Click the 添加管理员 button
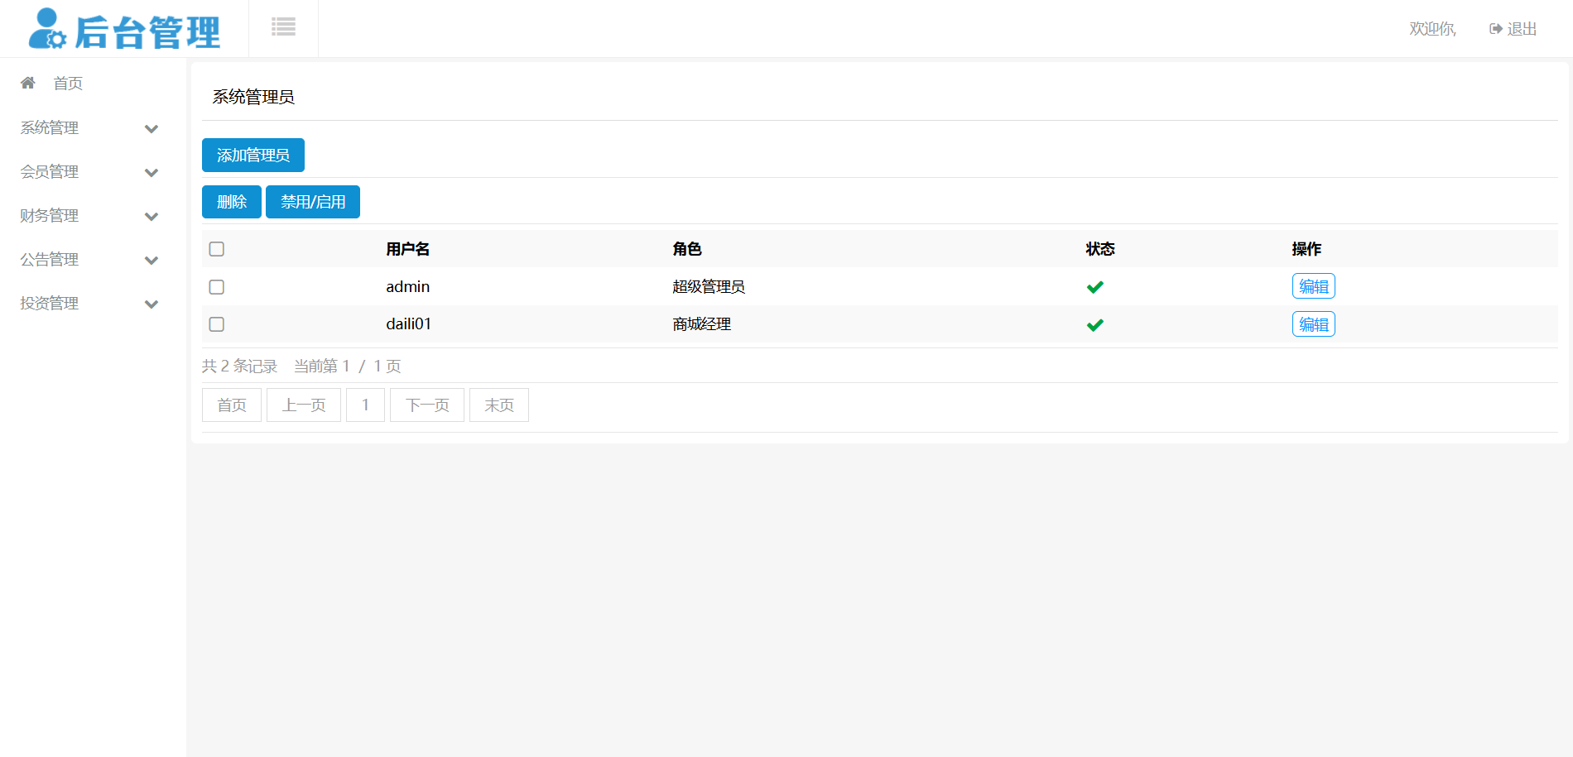The width and height of the screenshot is (1573, 757). coord(253,156)
